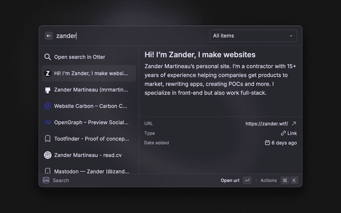The height and width of the screenshot is (213, 341).
Task: Click the OpenGraph infinity icon
Action: pyautogui.click(x=47, y=122)
